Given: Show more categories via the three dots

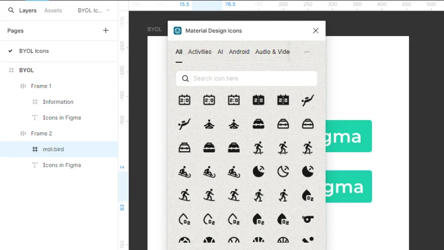Looking at the screenshot, I should point(307,52).
